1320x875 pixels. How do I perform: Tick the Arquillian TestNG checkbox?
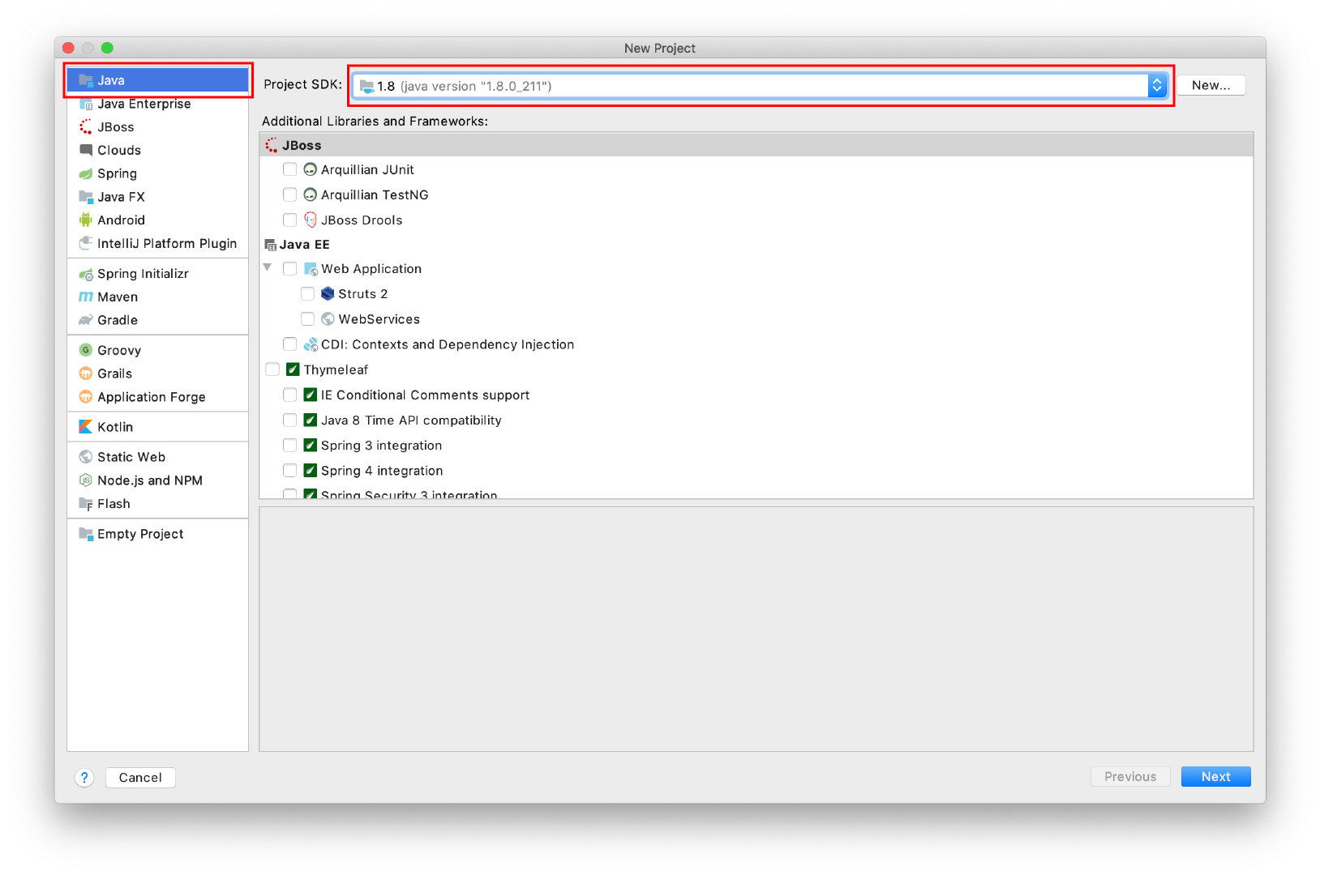[x=289, y=194]
